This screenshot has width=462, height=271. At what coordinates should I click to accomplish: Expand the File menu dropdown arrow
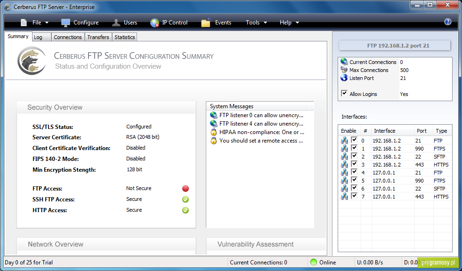pyautogui.click(x=47, y=23)
